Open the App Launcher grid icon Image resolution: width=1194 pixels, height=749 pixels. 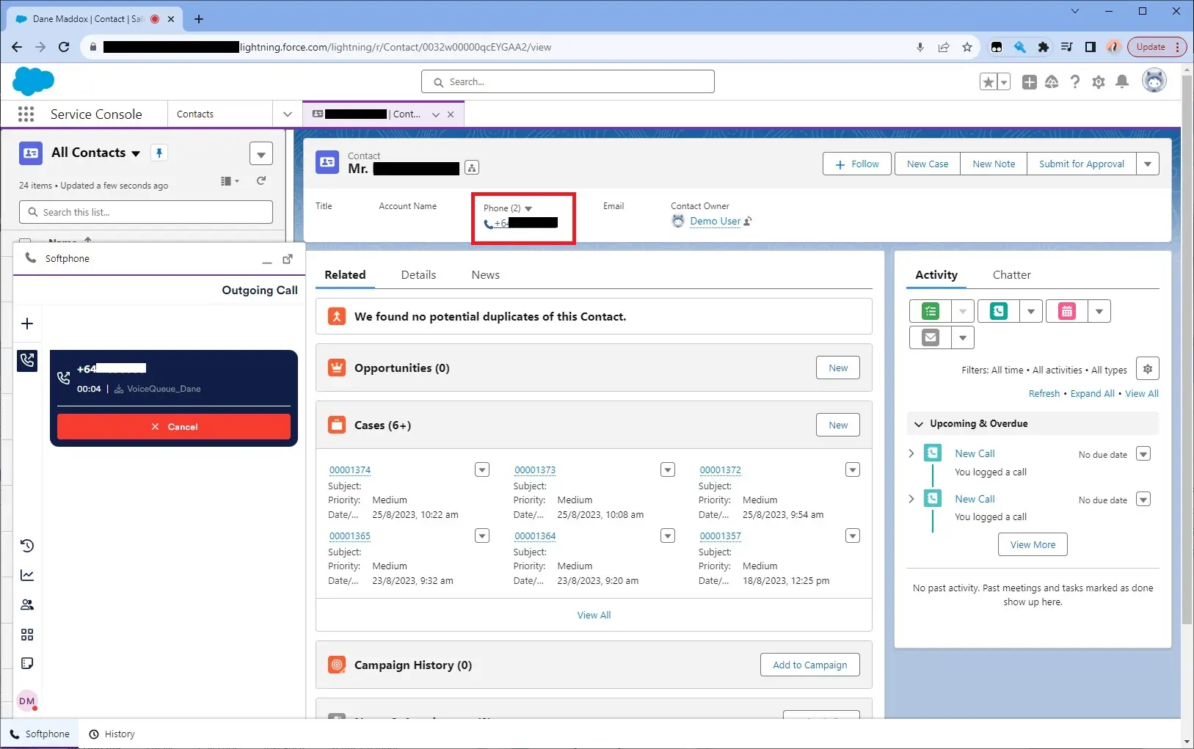pos(26,114)
